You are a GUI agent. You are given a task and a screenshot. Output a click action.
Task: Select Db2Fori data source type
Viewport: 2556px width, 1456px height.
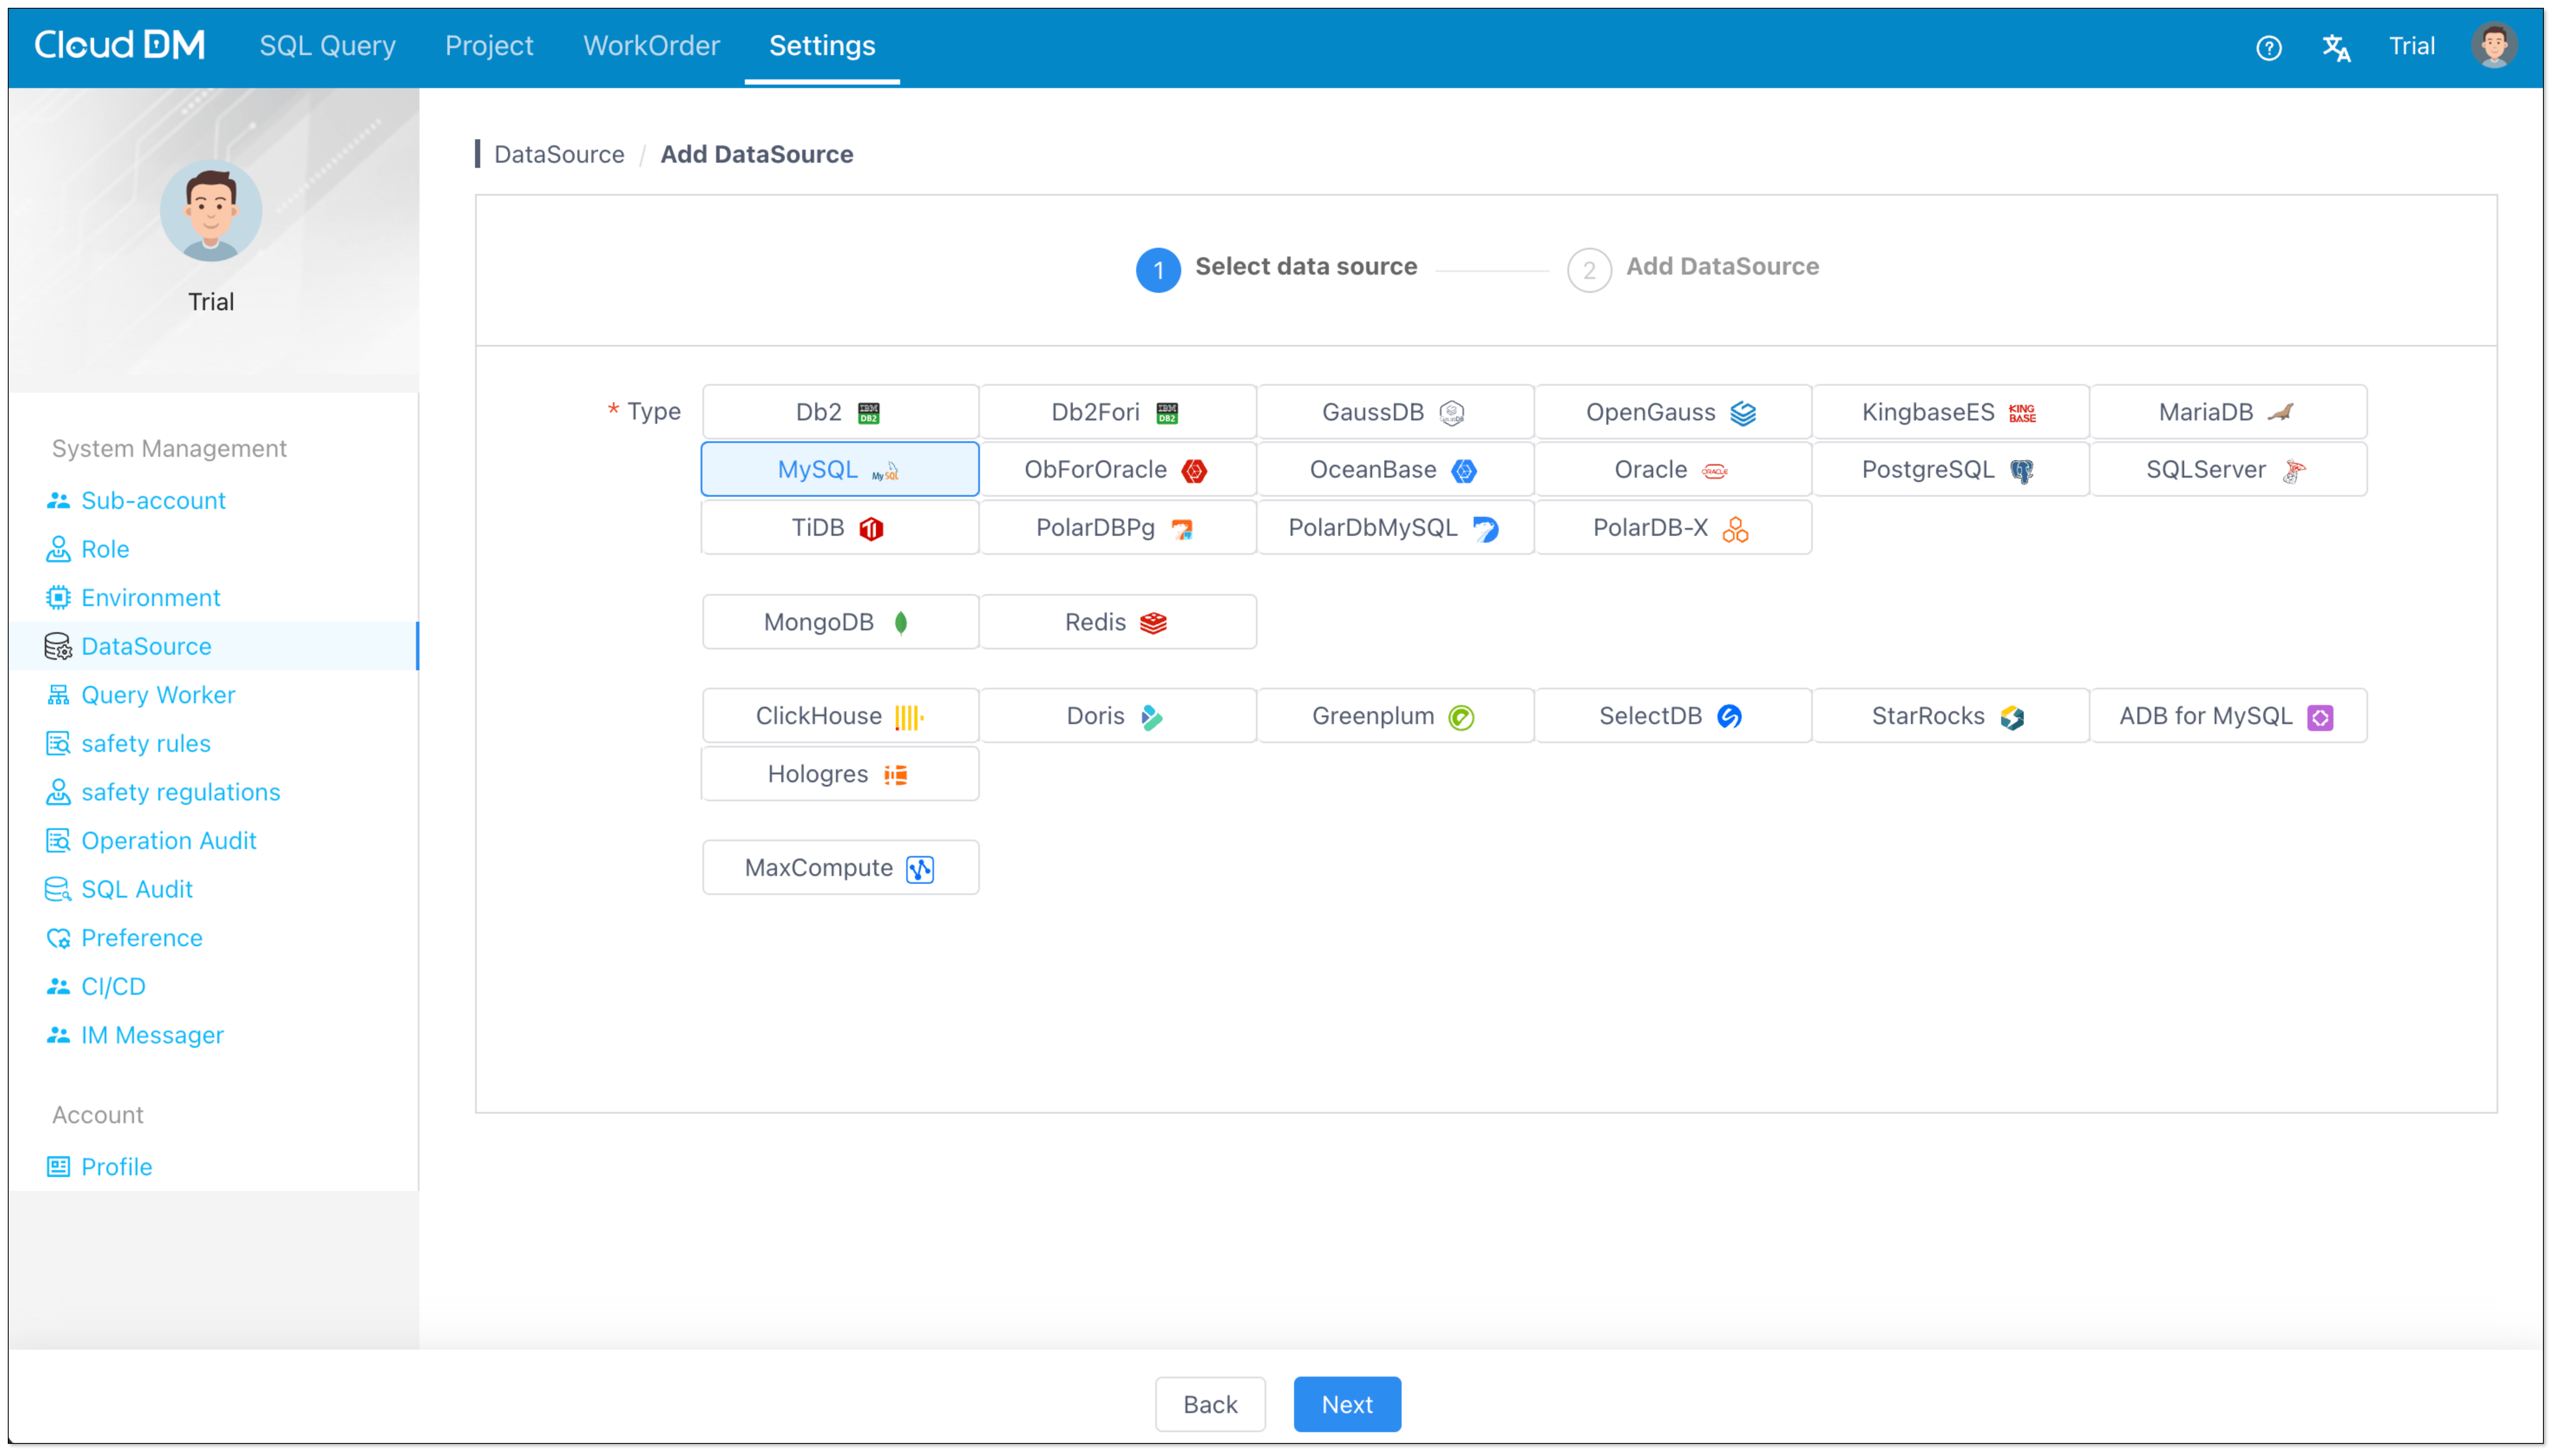(x=1117, y=412)
